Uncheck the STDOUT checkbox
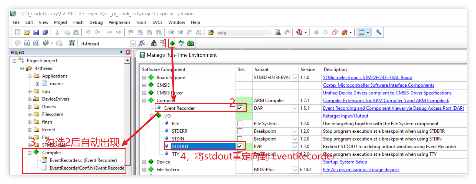 click(x=240, y=146)
